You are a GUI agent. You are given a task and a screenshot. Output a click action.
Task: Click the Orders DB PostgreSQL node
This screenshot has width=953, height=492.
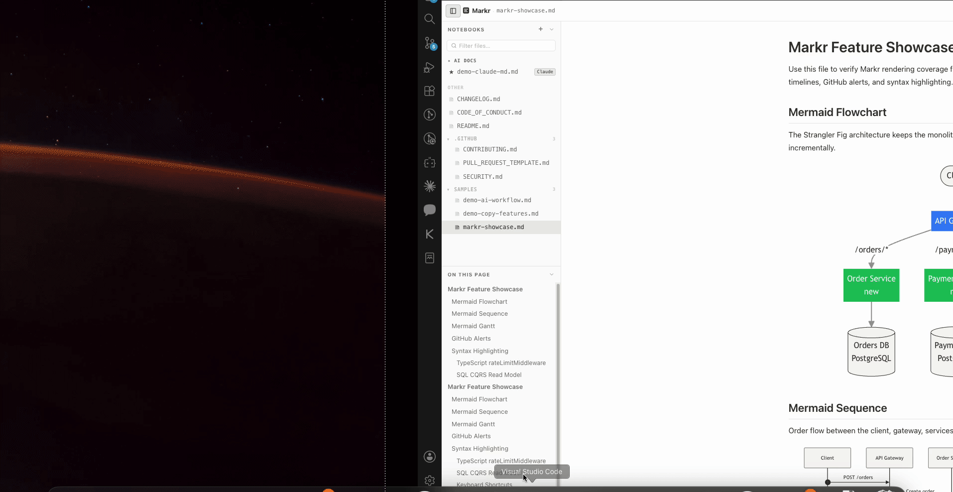point(871,352)
